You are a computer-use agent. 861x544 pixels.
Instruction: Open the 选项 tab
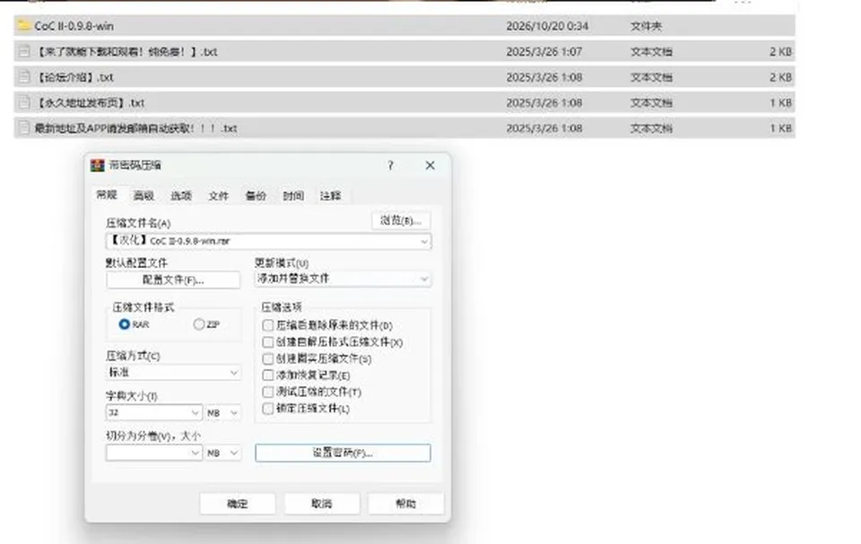click(180, 196)
